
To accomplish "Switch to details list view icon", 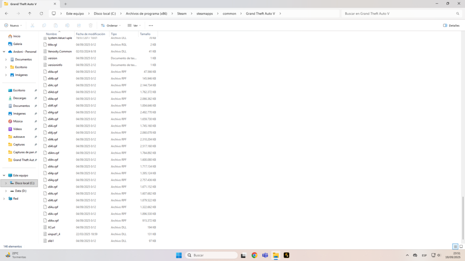I will [455, 247].
